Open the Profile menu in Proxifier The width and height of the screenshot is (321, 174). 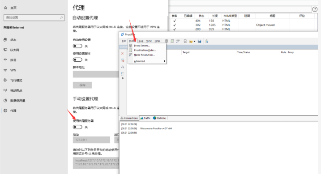tap(132, 41)
